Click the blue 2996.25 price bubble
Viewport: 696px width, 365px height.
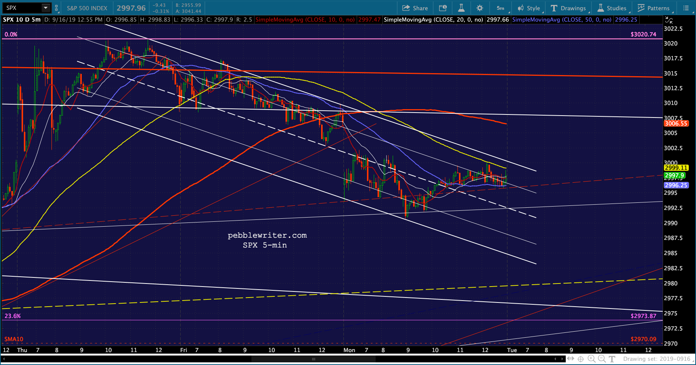point(676,185)
